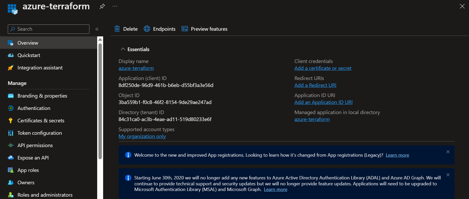
Task: Collapse the Essentials section
Action: (x=123, y=49)
